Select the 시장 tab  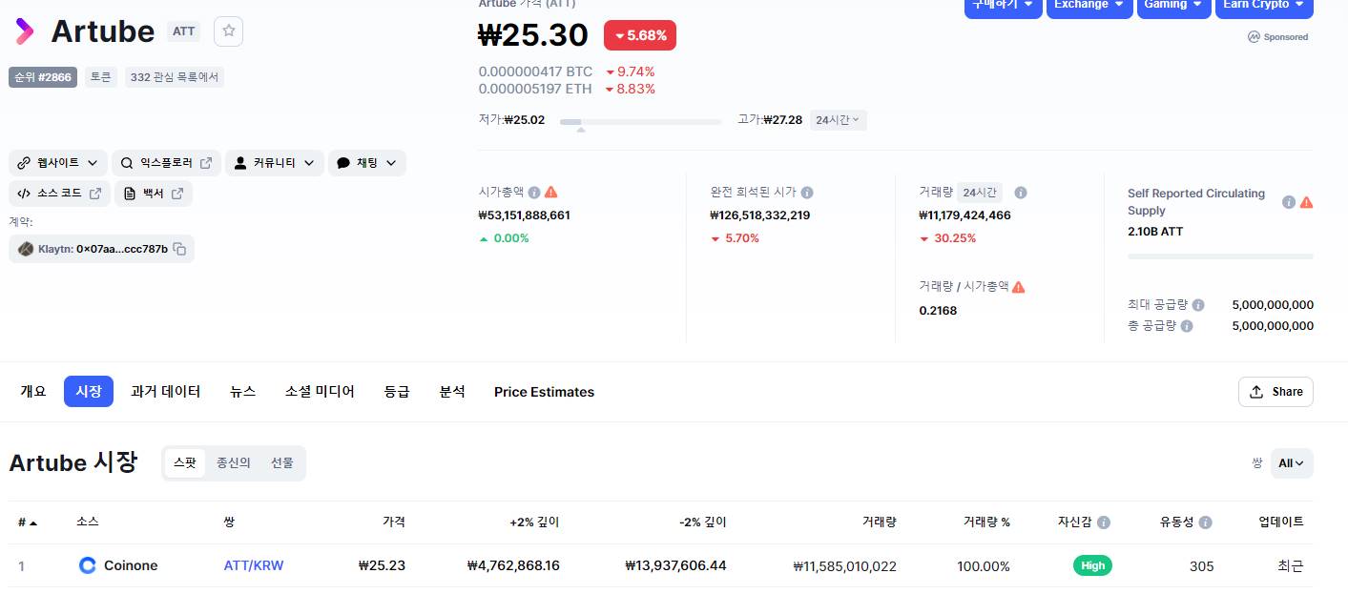(89, 392)
